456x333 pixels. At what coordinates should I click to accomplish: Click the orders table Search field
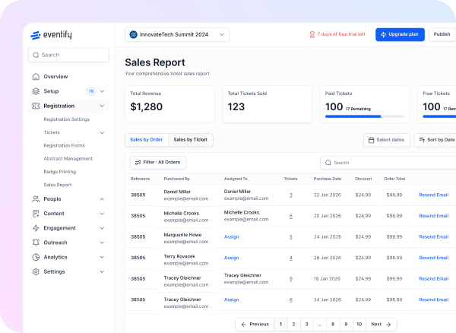[x=388, y=163]
